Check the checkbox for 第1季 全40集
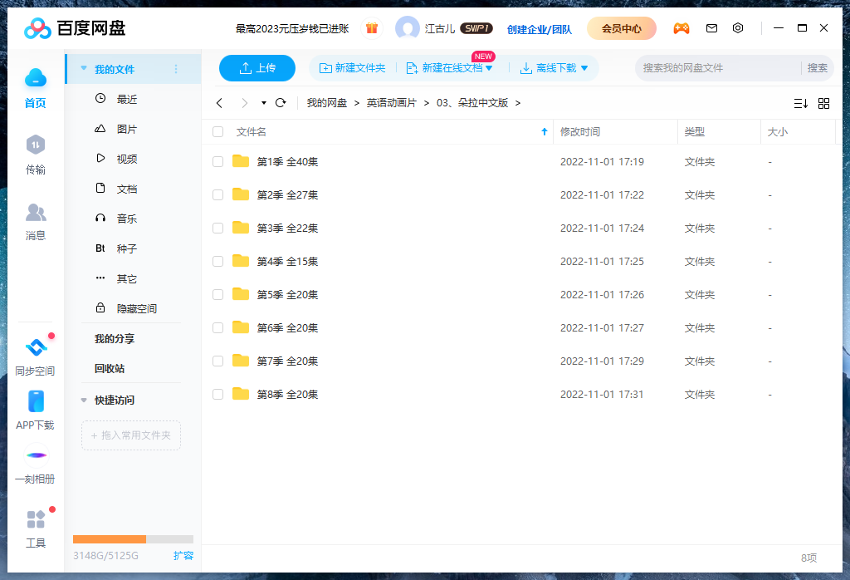850x580 pixels. tap(217, 161)
